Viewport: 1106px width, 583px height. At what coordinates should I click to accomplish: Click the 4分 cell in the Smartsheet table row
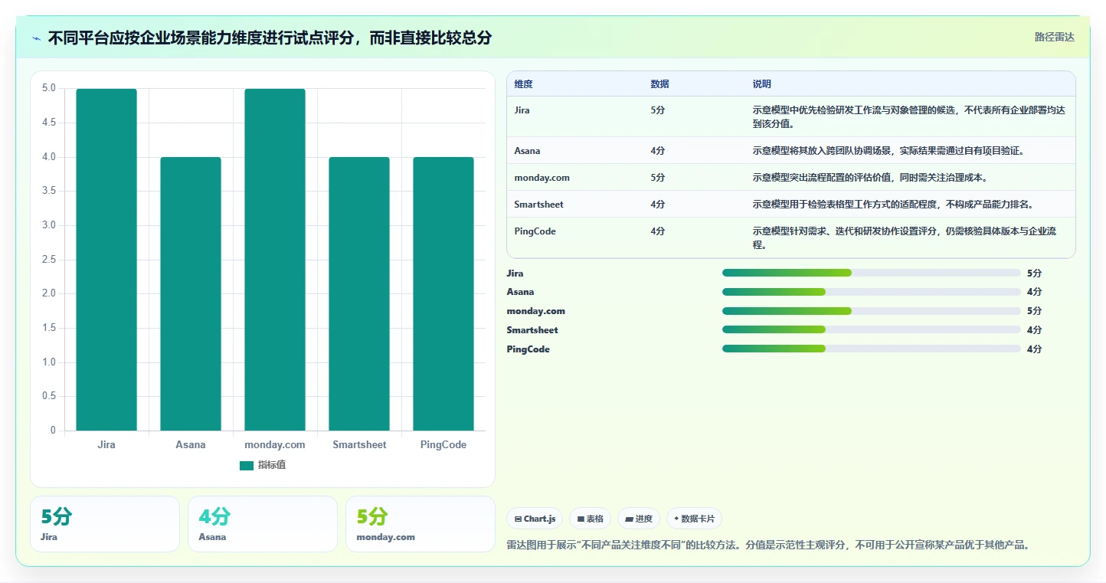pos(658,205)
